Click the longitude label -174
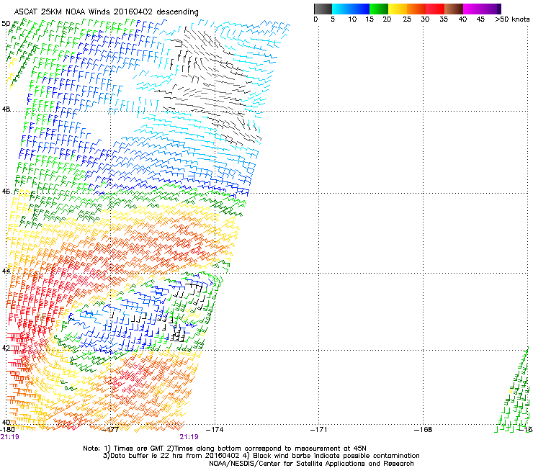This screenshot has width=533, height=468. [x=215, y=430]
